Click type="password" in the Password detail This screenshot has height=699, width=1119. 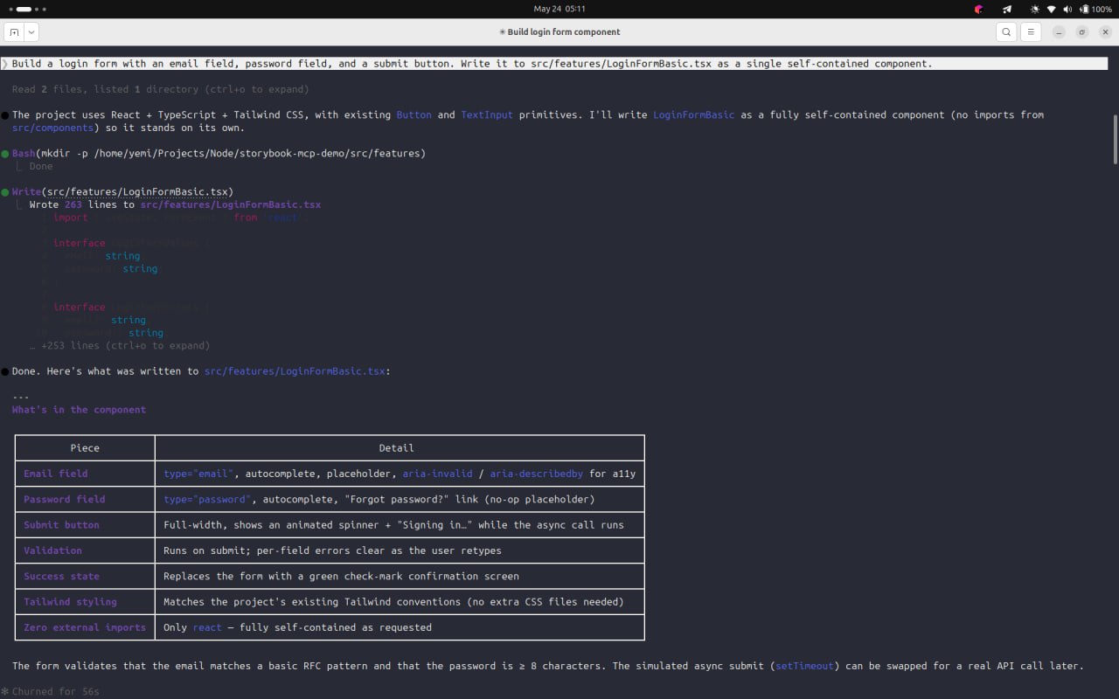(x=207, y=499)
